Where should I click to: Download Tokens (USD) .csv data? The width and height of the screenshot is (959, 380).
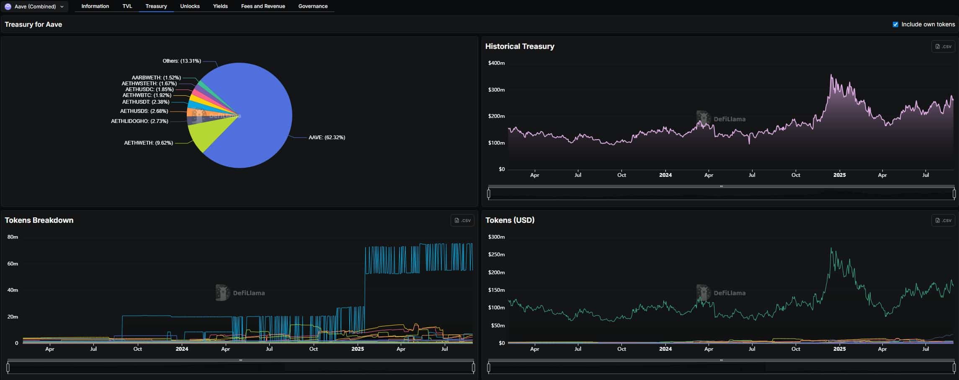point(943,220)
